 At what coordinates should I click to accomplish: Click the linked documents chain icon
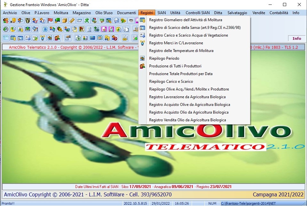(x=125, y=38)
